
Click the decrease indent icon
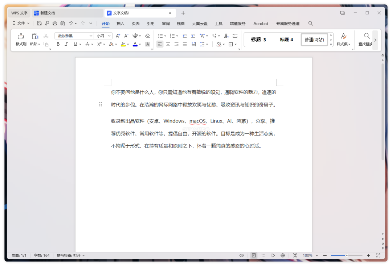point(185,36)
